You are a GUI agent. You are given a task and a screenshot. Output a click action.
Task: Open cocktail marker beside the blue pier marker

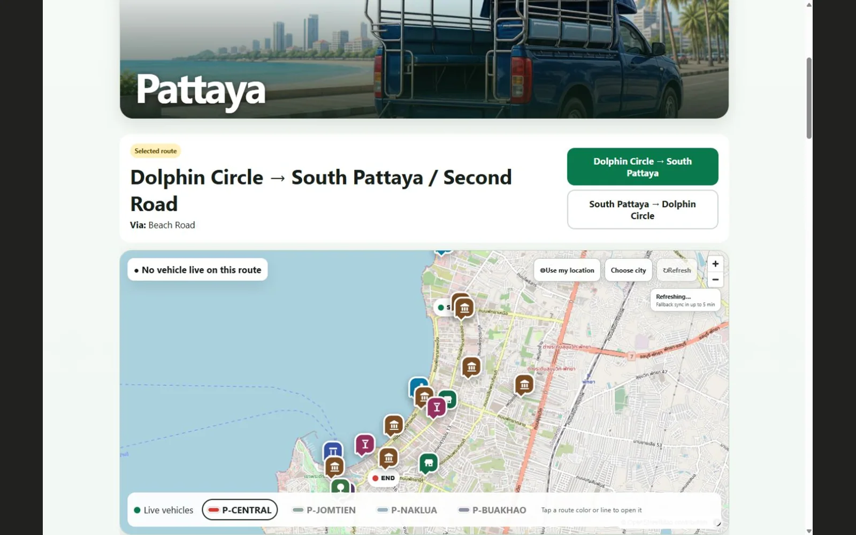pos(365,445)
